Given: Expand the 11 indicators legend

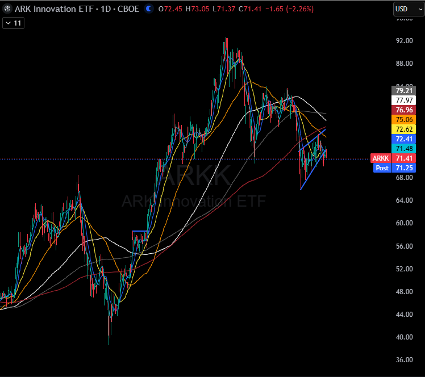Looking at the screenshot, I should tap(13, 23).
